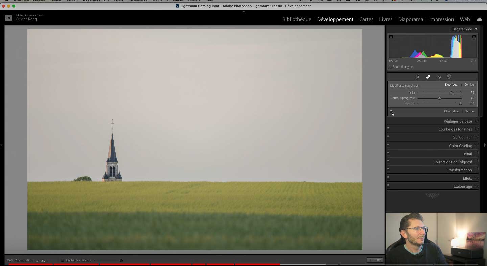
Task: Select the Spot Removal bandage tool
Action: (428, 77)
